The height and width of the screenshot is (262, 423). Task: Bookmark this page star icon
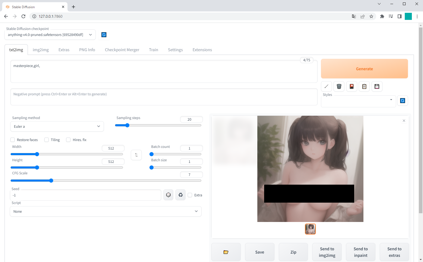tap(371, 16)
